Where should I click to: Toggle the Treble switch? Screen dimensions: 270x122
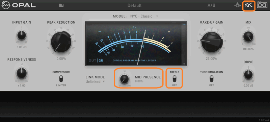[x=174, y=79]
